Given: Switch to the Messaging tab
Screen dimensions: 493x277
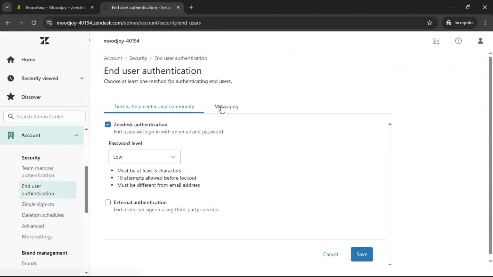Looking at the screenshot, I should coord(226,106).
